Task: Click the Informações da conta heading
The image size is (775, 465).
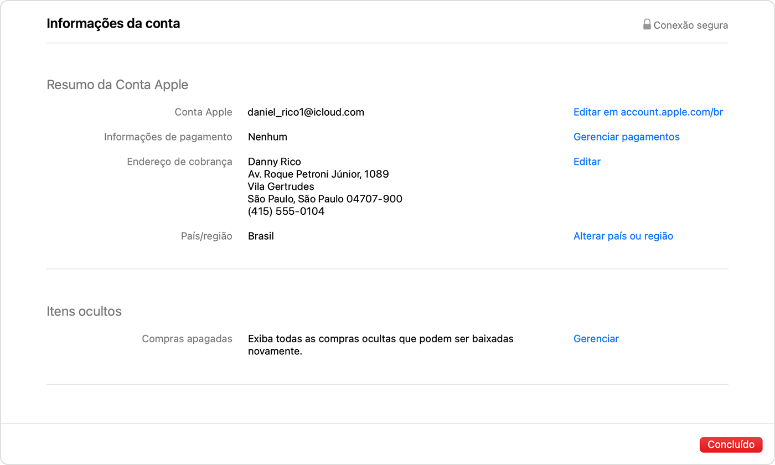Action: (113, 23)
